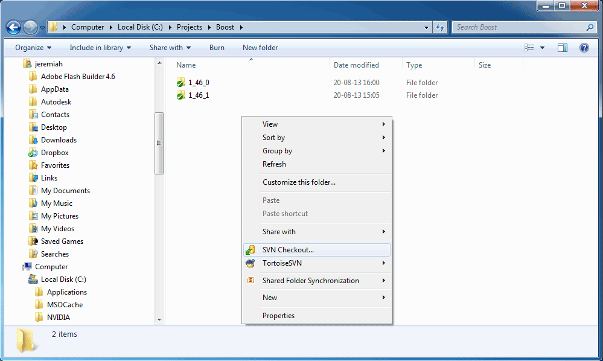Image resolution: width=603 pixels, height=361 pixels.
Task: Click Local Disk (C:) in address breadcrumb
Action: (x=140, y=27)
